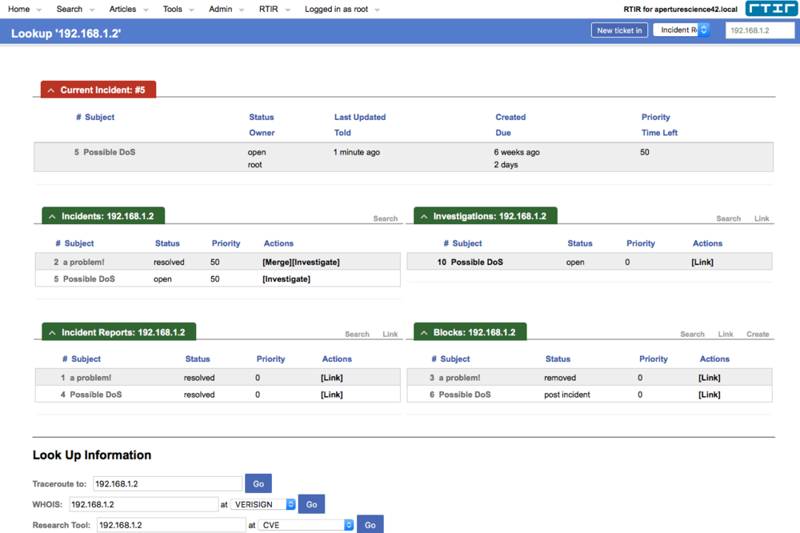Click the top-right 192.168.1.2 search field
The image size is (800, 533).
point(760,30)
